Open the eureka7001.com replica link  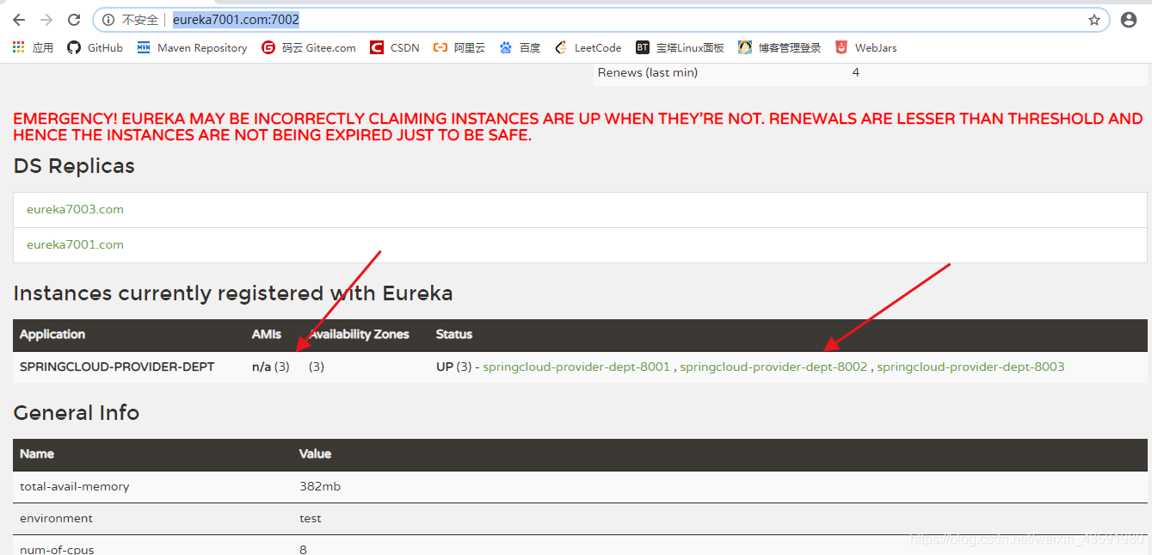pyautogui.click(x=75, y=244)
